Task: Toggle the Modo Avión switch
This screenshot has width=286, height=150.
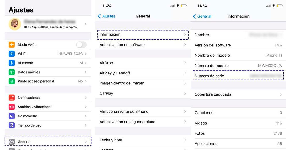Action: 81,45
